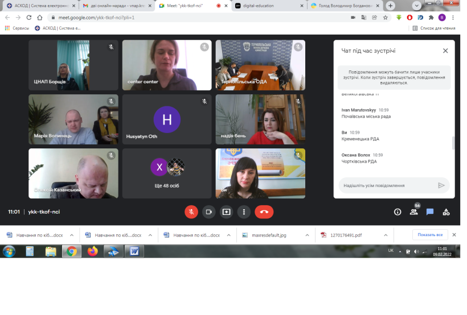Open the Opera red extension icon
The image size is (467, 315).
pos(409,18)
